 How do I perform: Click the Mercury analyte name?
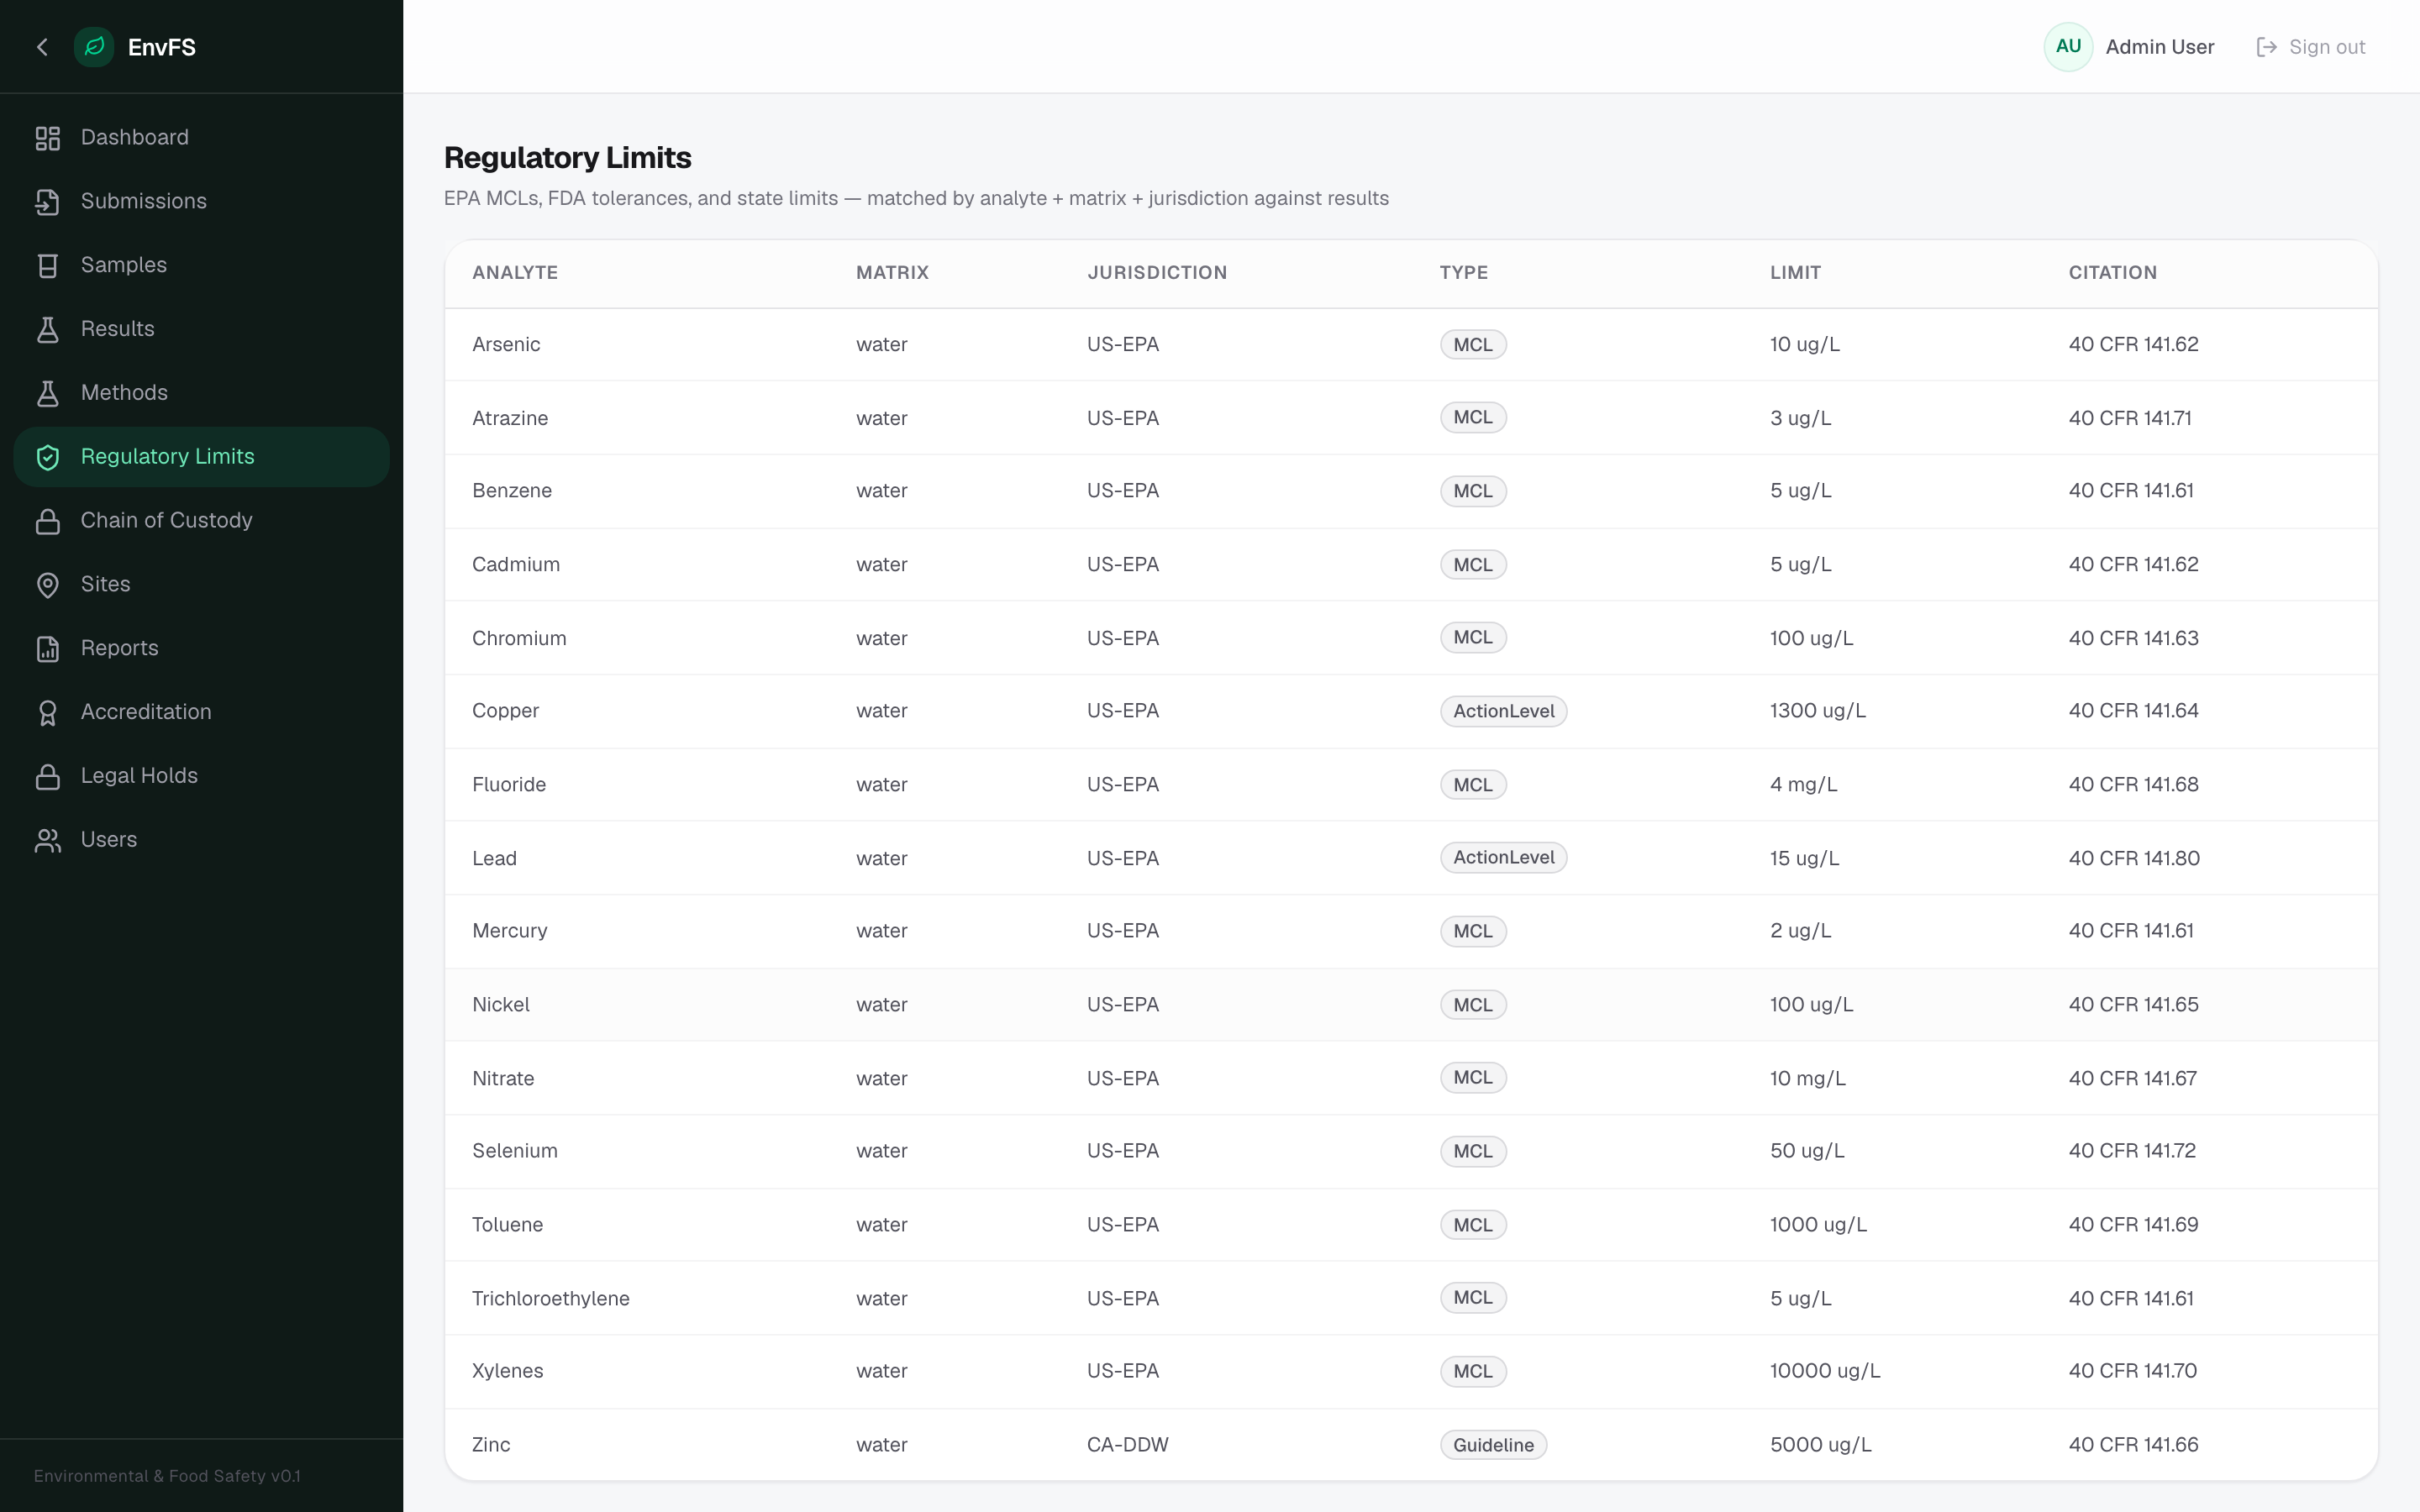click(510, 931)
